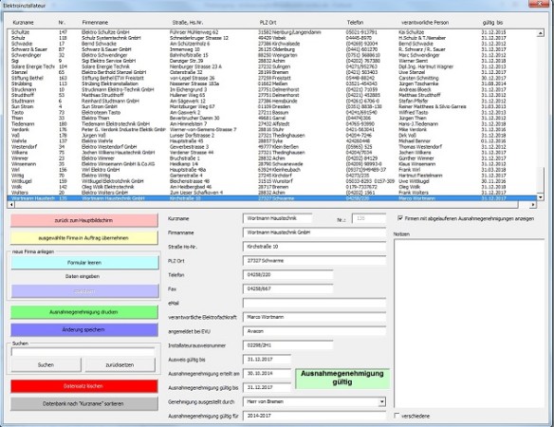The height and width of the screenshot is (427, 554).
Task: Click 'Änderung speichern' blue button
Action: coord(84,330)
